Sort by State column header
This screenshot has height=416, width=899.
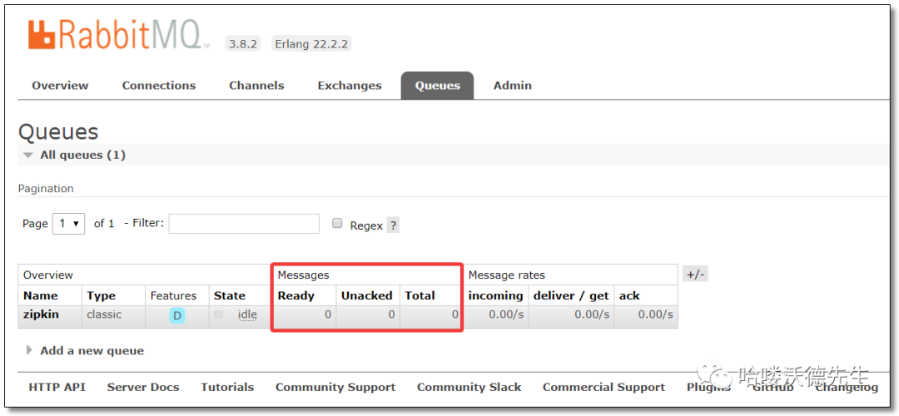pyautogui.click(x=230, y=295)
